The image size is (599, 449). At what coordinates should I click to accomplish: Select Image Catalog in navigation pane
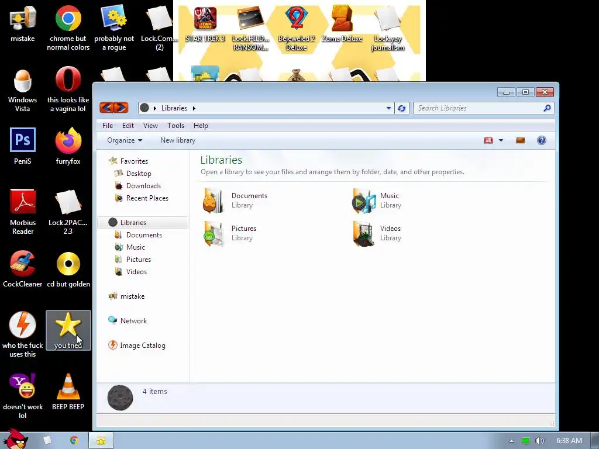[x=137, y=345]
